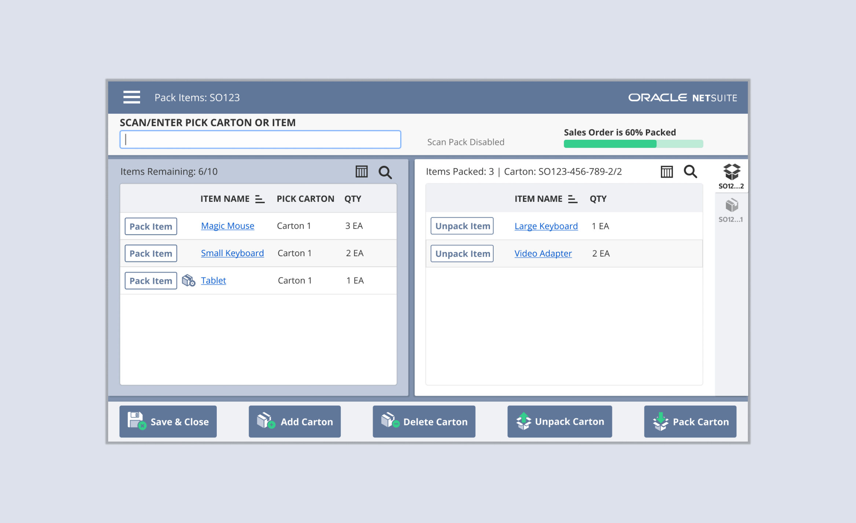Open the Video Adapter item link
Screen dimensions: 856x523
[x=543, y=253]
